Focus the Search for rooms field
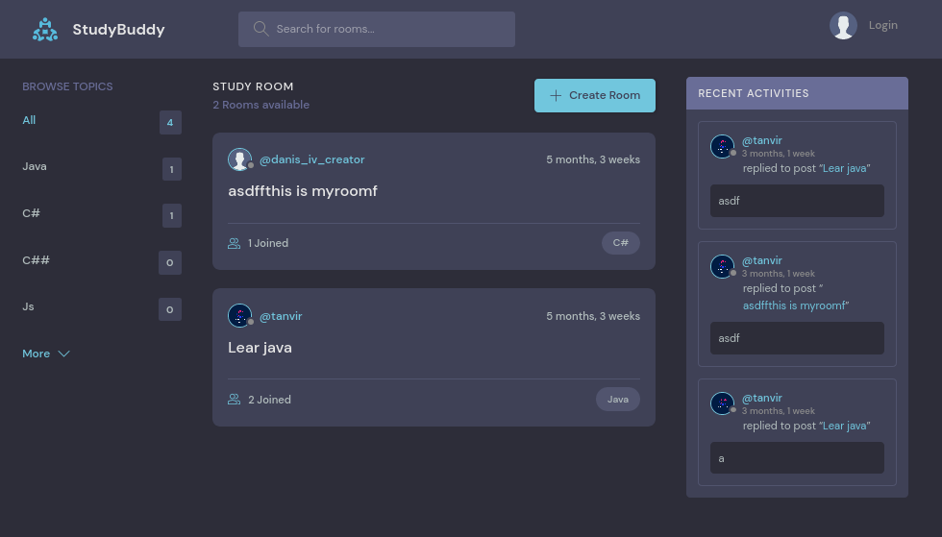942x537 pixels. [384, 29]
